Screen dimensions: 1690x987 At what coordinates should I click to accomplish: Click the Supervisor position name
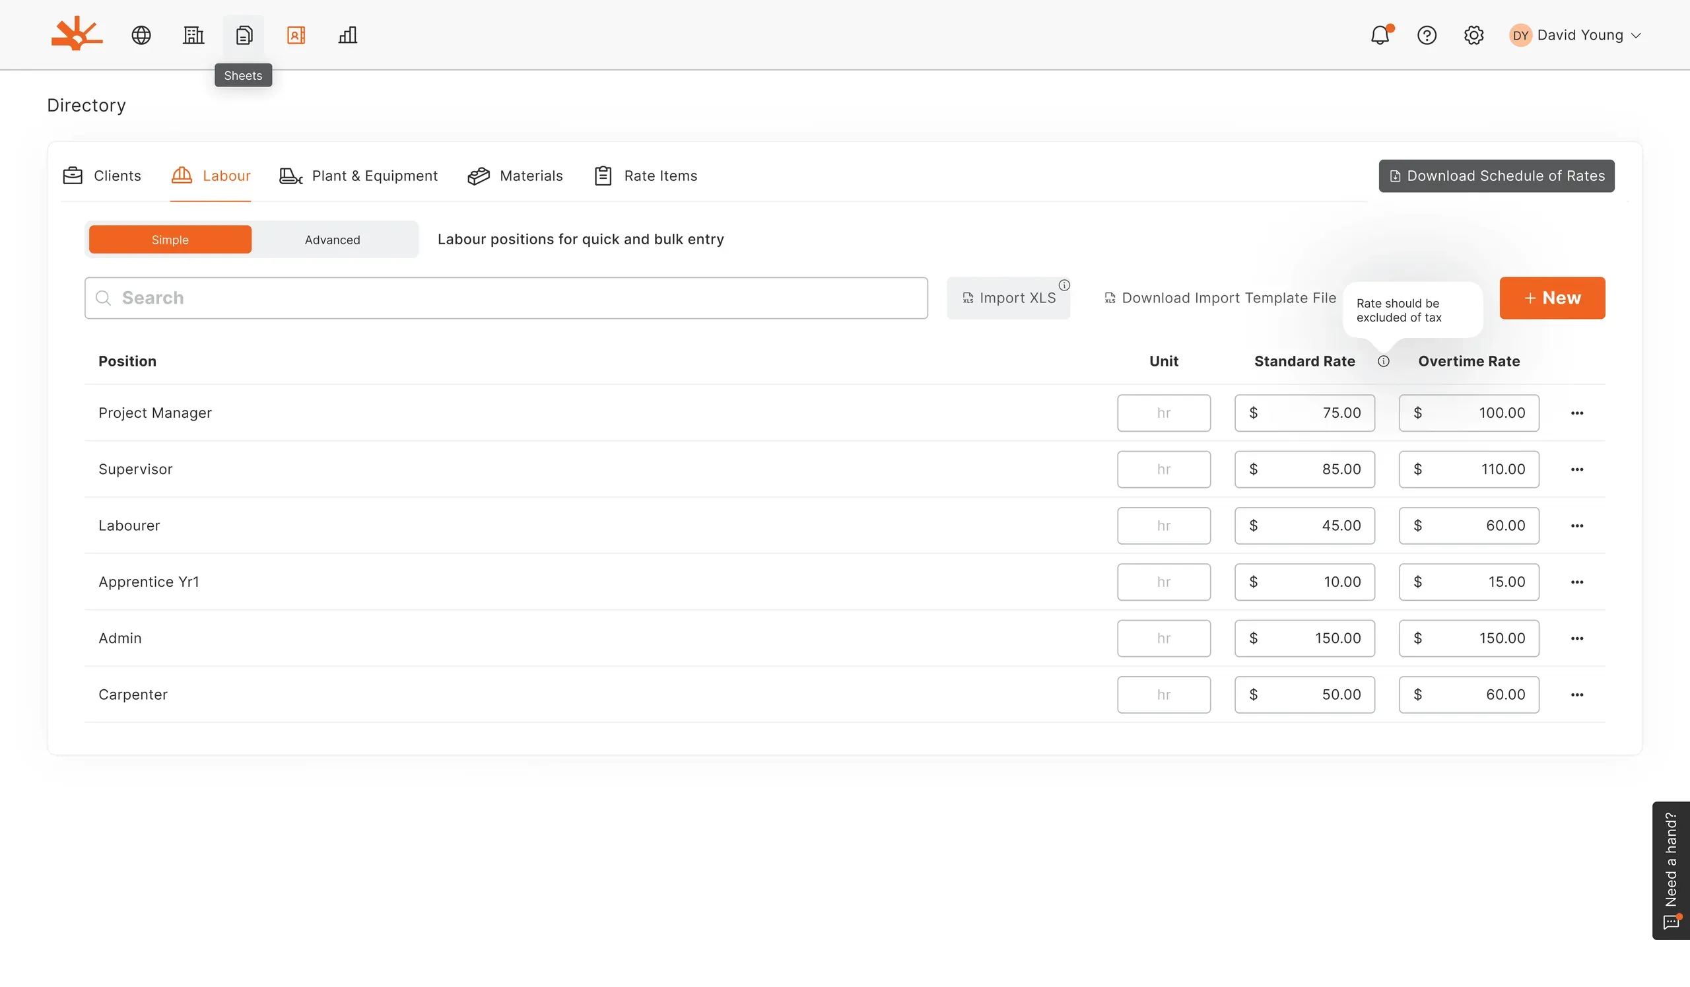click(x=135, y=469)
